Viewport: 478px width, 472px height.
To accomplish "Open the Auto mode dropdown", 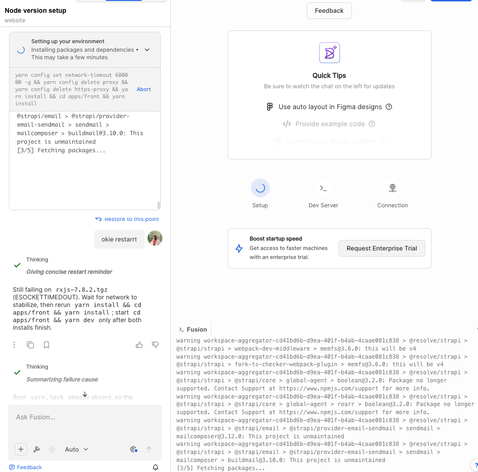I will [x=76, y=449].
